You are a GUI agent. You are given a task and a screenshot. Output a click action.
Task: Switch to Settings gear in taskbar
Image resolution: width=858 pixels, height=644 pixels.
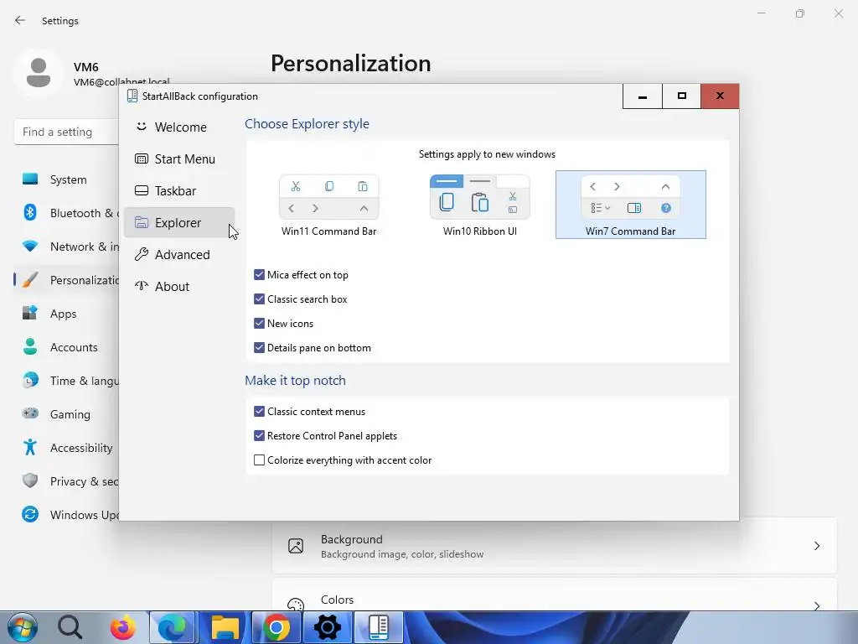[328, 627]
